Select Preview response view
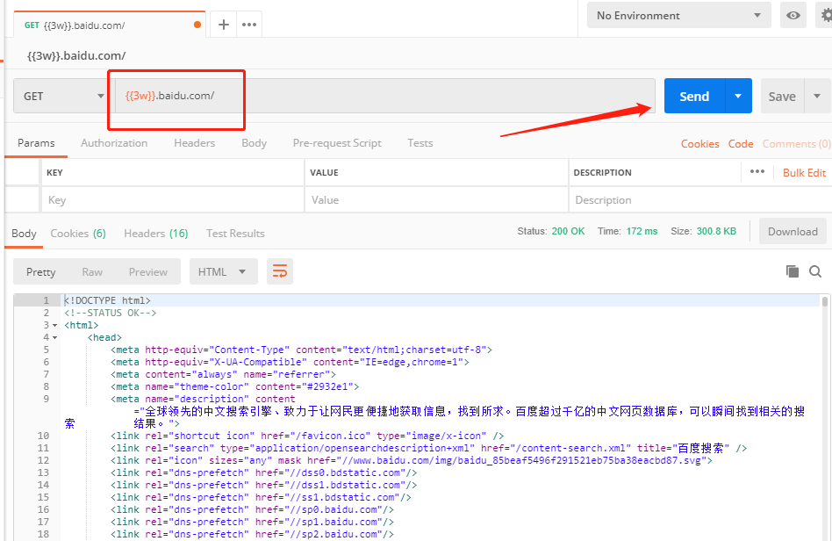Viewport: 832px width, 541px height. [x=148, y=272]
